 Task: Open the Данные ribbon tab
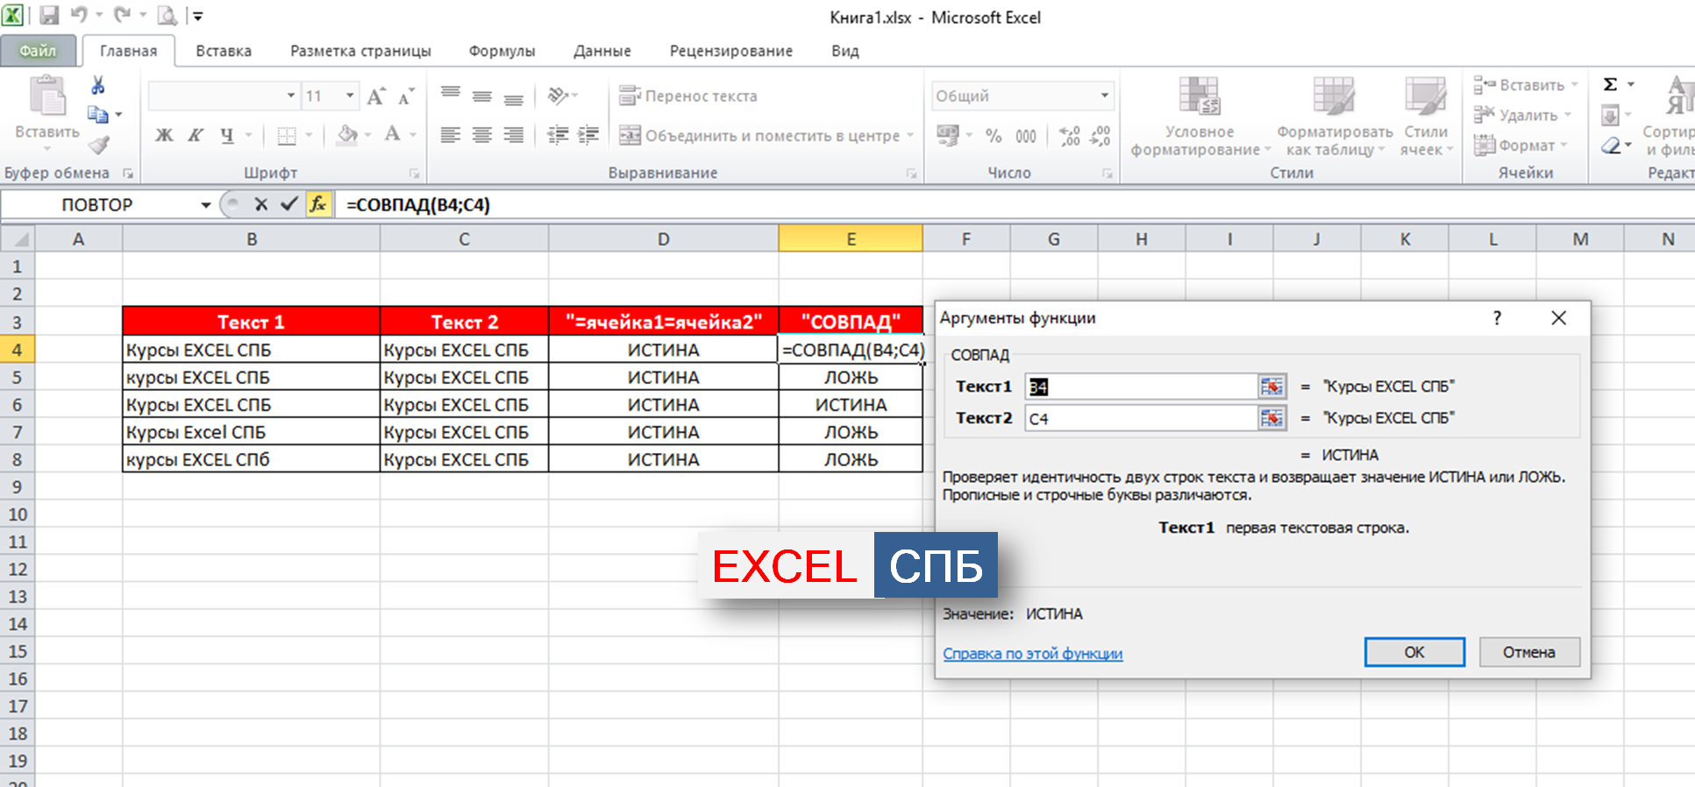602,51
